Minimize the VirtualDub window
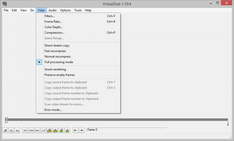The width and height of the screenshot is (234, 141). coord(211,3)
